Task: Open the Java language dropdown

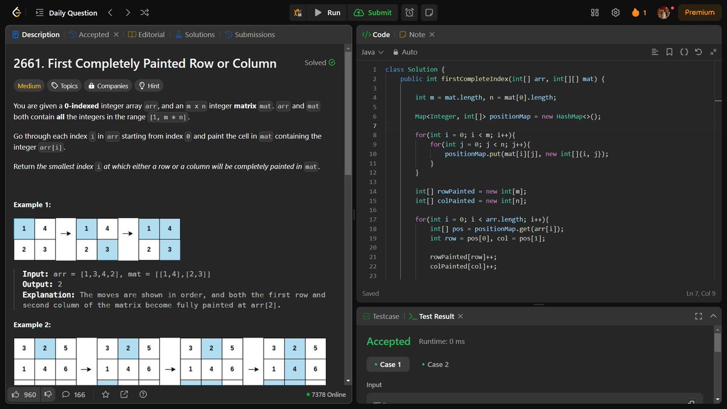Action: click(373, 52)
